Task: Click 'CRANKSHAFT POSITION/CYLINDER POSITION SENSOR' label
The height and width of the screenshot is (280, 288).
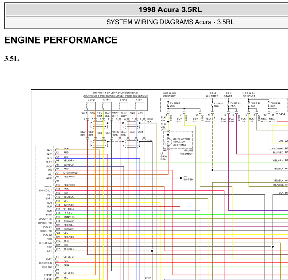Action: pos(115,96)
